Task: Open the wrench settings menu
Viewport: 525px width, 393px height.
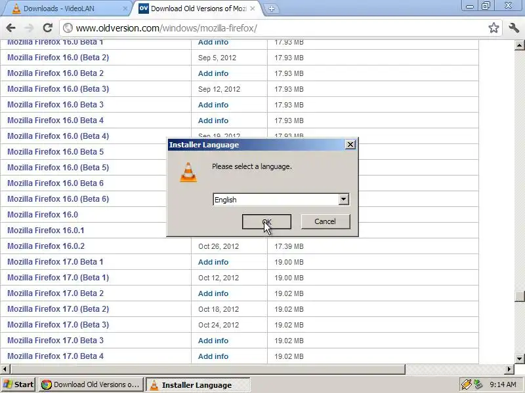Action: 514,28
